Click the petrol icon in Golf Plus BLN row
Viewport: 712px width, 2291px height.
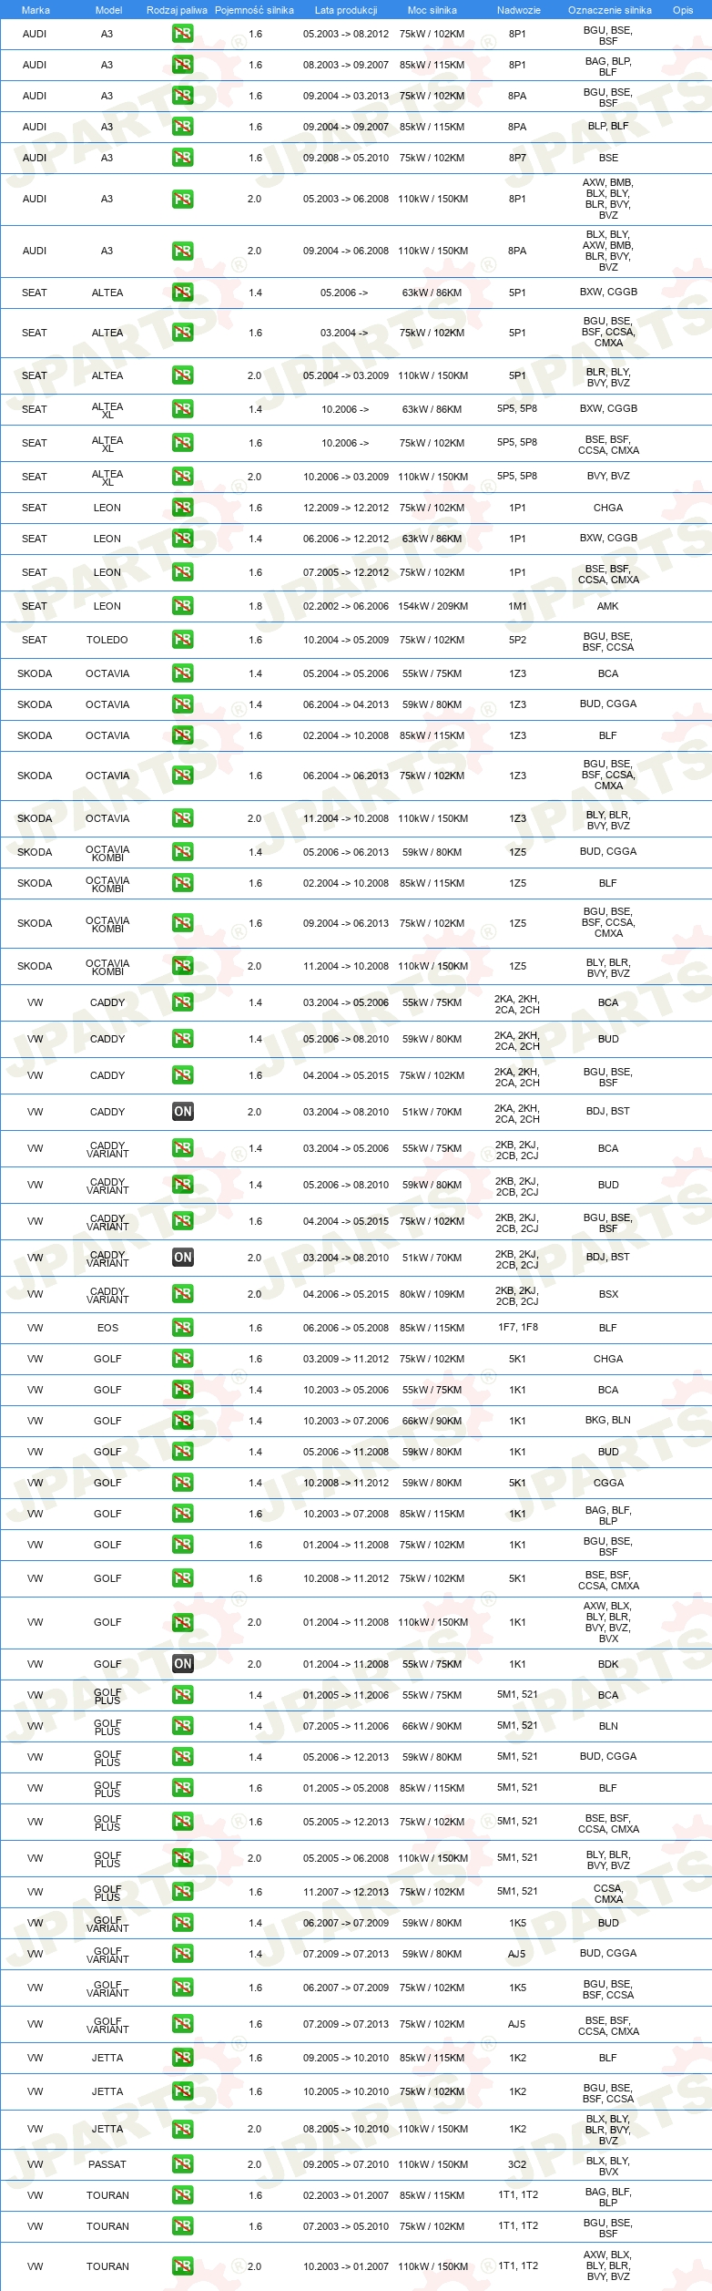182,1725
